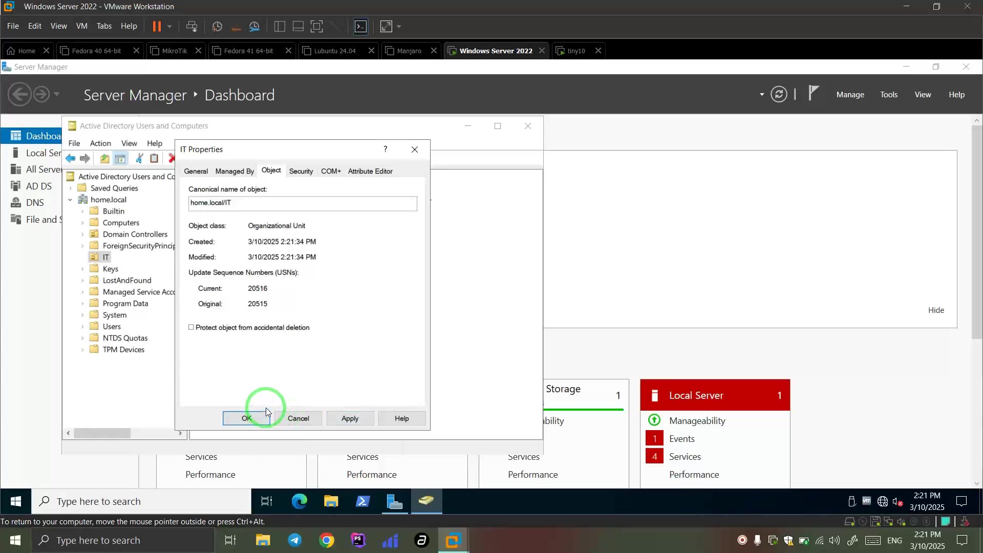Viewport: 983px width, 553px height.
Task: Select the LostAndFound container
Action: click(x=127, y=281)
